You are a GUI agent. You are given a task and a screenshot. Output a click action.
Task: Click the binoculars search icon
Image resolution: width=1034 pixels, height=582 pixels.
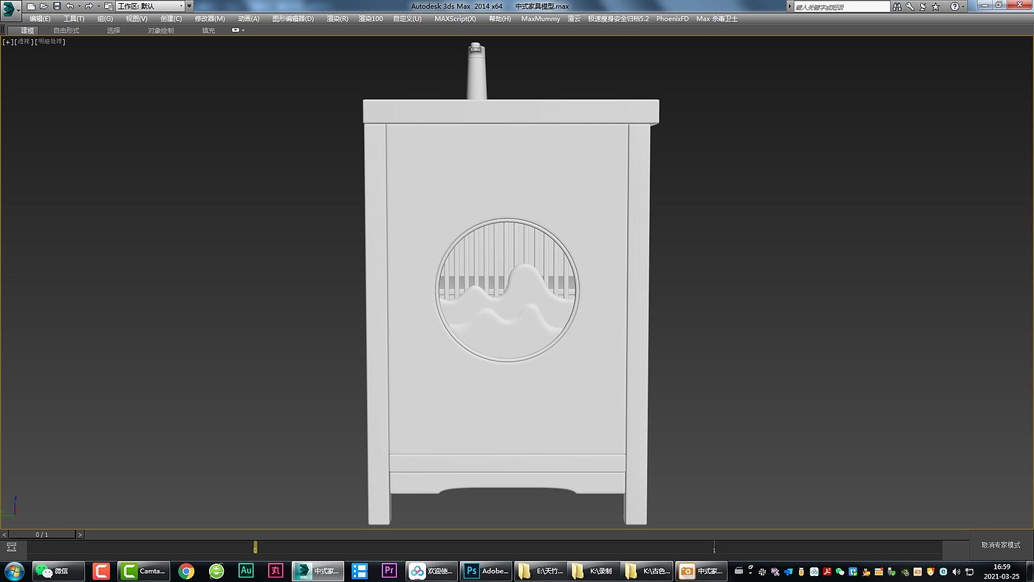tap(897, 7)
